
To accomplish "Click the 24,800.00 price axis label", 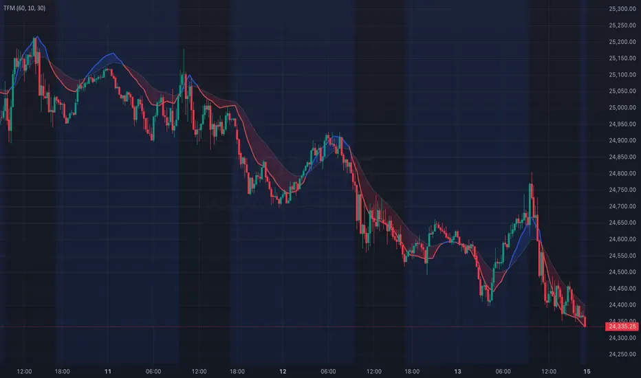I will point(622,173).
